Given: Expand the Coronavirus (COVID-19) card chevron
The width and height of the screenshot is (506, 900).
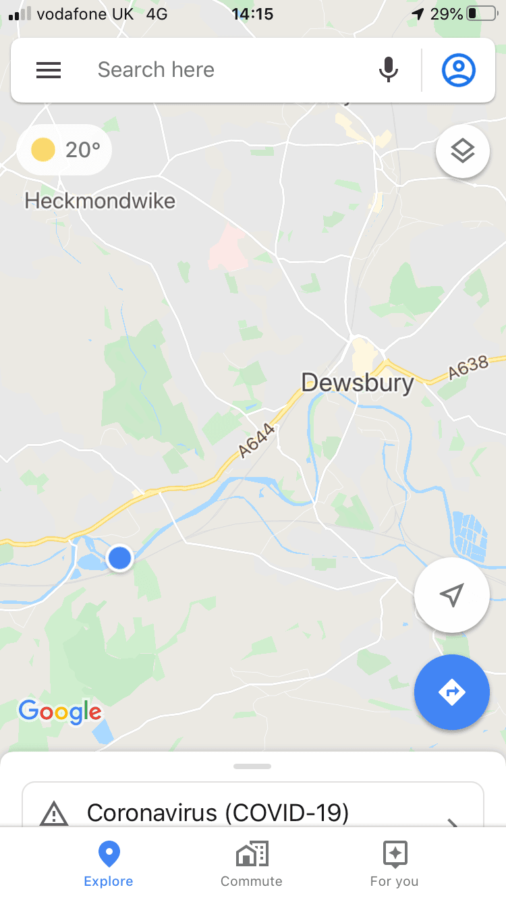Looking at the screenshot, I should click(x=453, y=822).
